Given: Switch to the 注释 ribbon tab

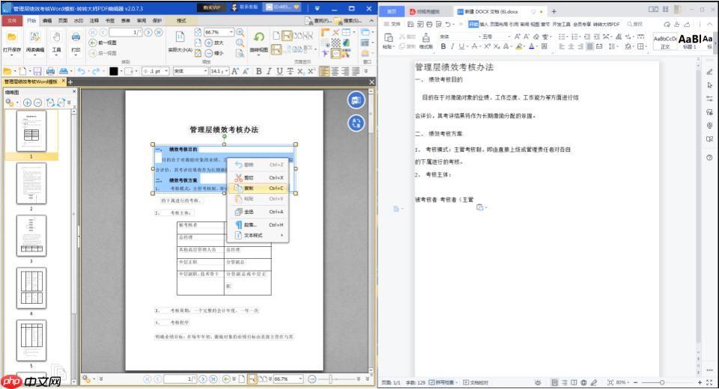Looking at the screenshot, I should pos(94,21).
